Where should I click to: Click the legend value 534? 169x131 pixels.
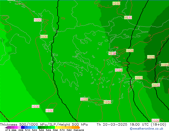[41, 130]
